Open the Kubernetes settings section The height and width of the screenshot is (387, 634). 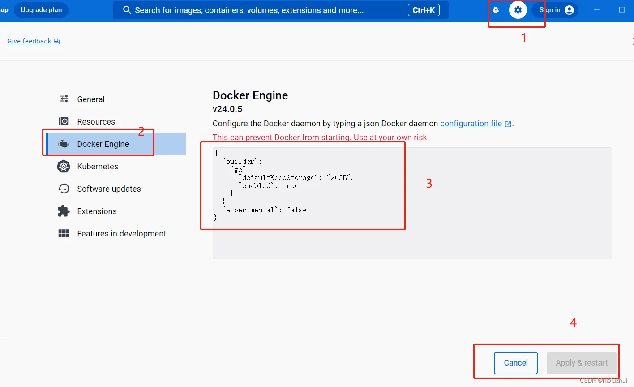(x=98, y=166)
